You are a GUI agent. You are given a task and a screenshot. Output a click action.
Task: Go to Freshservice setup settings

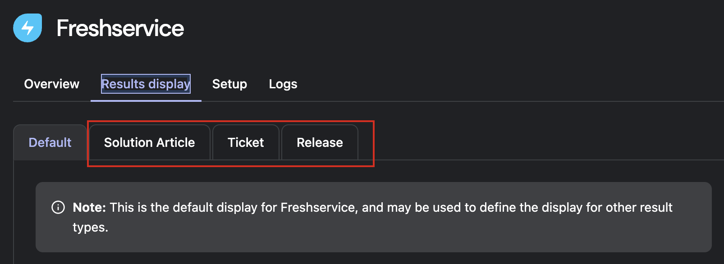pyautogui.click(x=229, y=84)
